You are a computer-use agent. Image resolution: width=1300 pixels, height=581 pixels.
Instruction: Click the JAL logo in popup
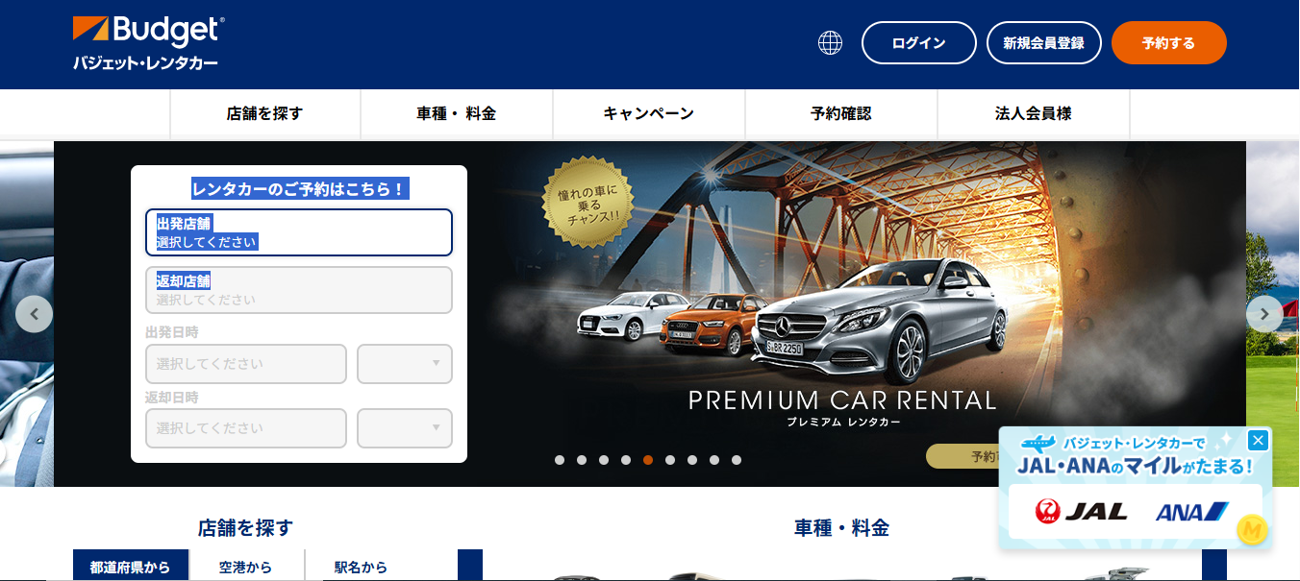click(x=1081, y=512)
